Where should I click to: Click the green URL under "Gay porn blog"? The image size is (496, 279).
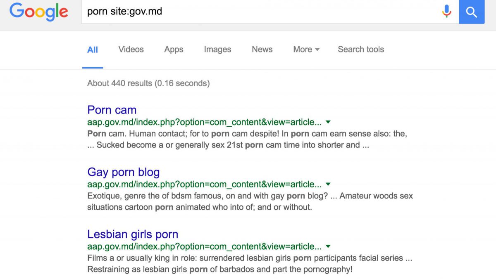coord(204,184)
